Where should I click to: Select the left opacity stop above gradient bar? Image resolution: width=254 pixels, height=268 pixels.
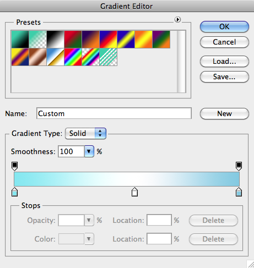(x=15, y=166)
